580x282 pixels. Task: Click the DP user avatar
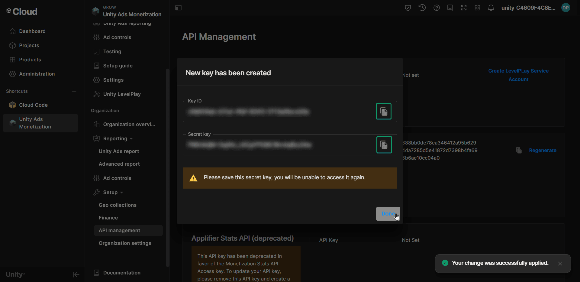(566, 8)
